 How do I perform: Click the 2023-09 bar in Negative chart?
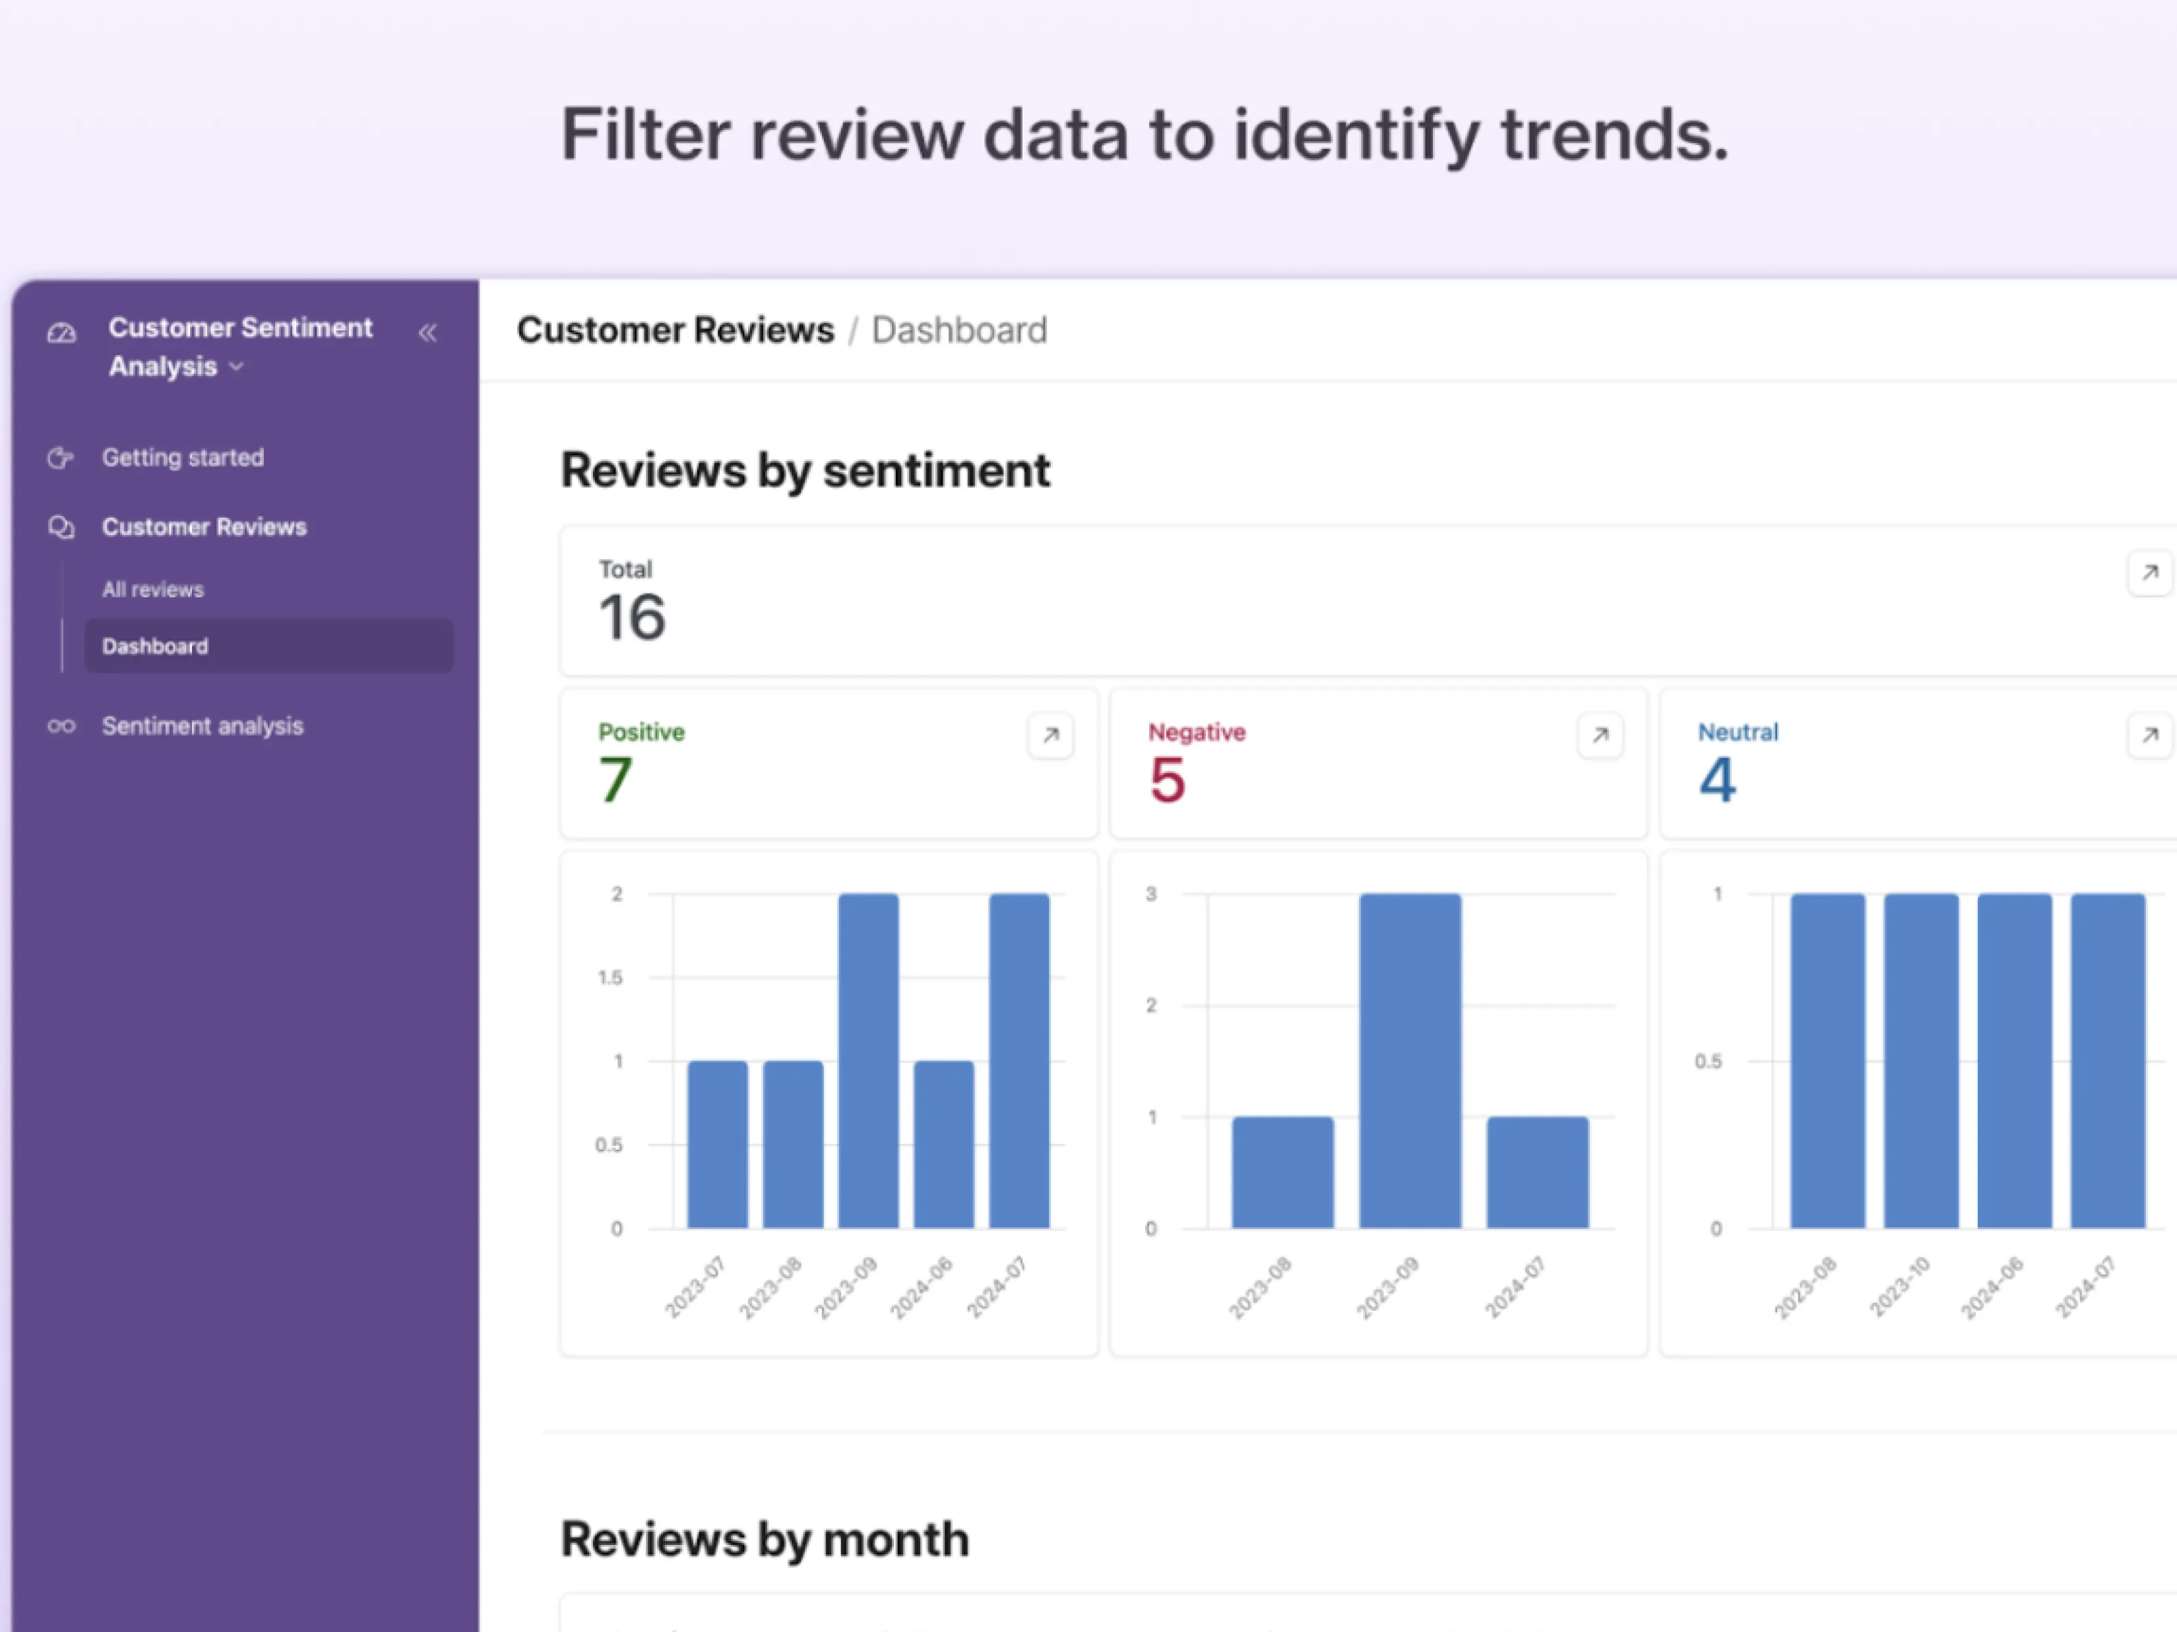coord(1409,1061)
